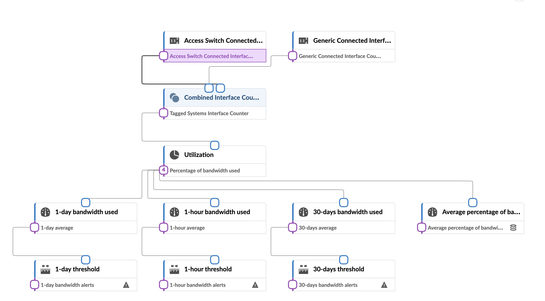545x301 pixels.
Task: Click the 30-days bandwidth alerts warning triangle
Action: point(384,285)
